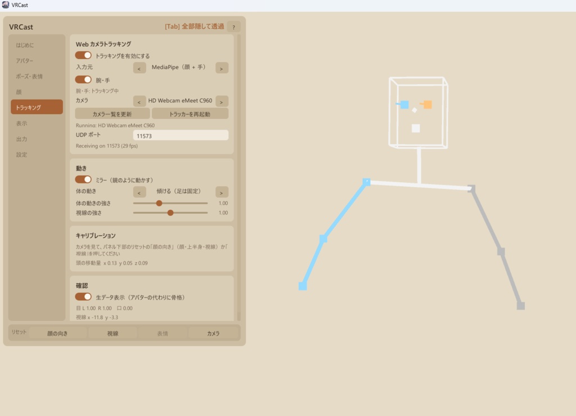Screen dimensions: 576x416
Task: Click the [Tab] 全部隠して透過 link
Action: click(194, 26)
